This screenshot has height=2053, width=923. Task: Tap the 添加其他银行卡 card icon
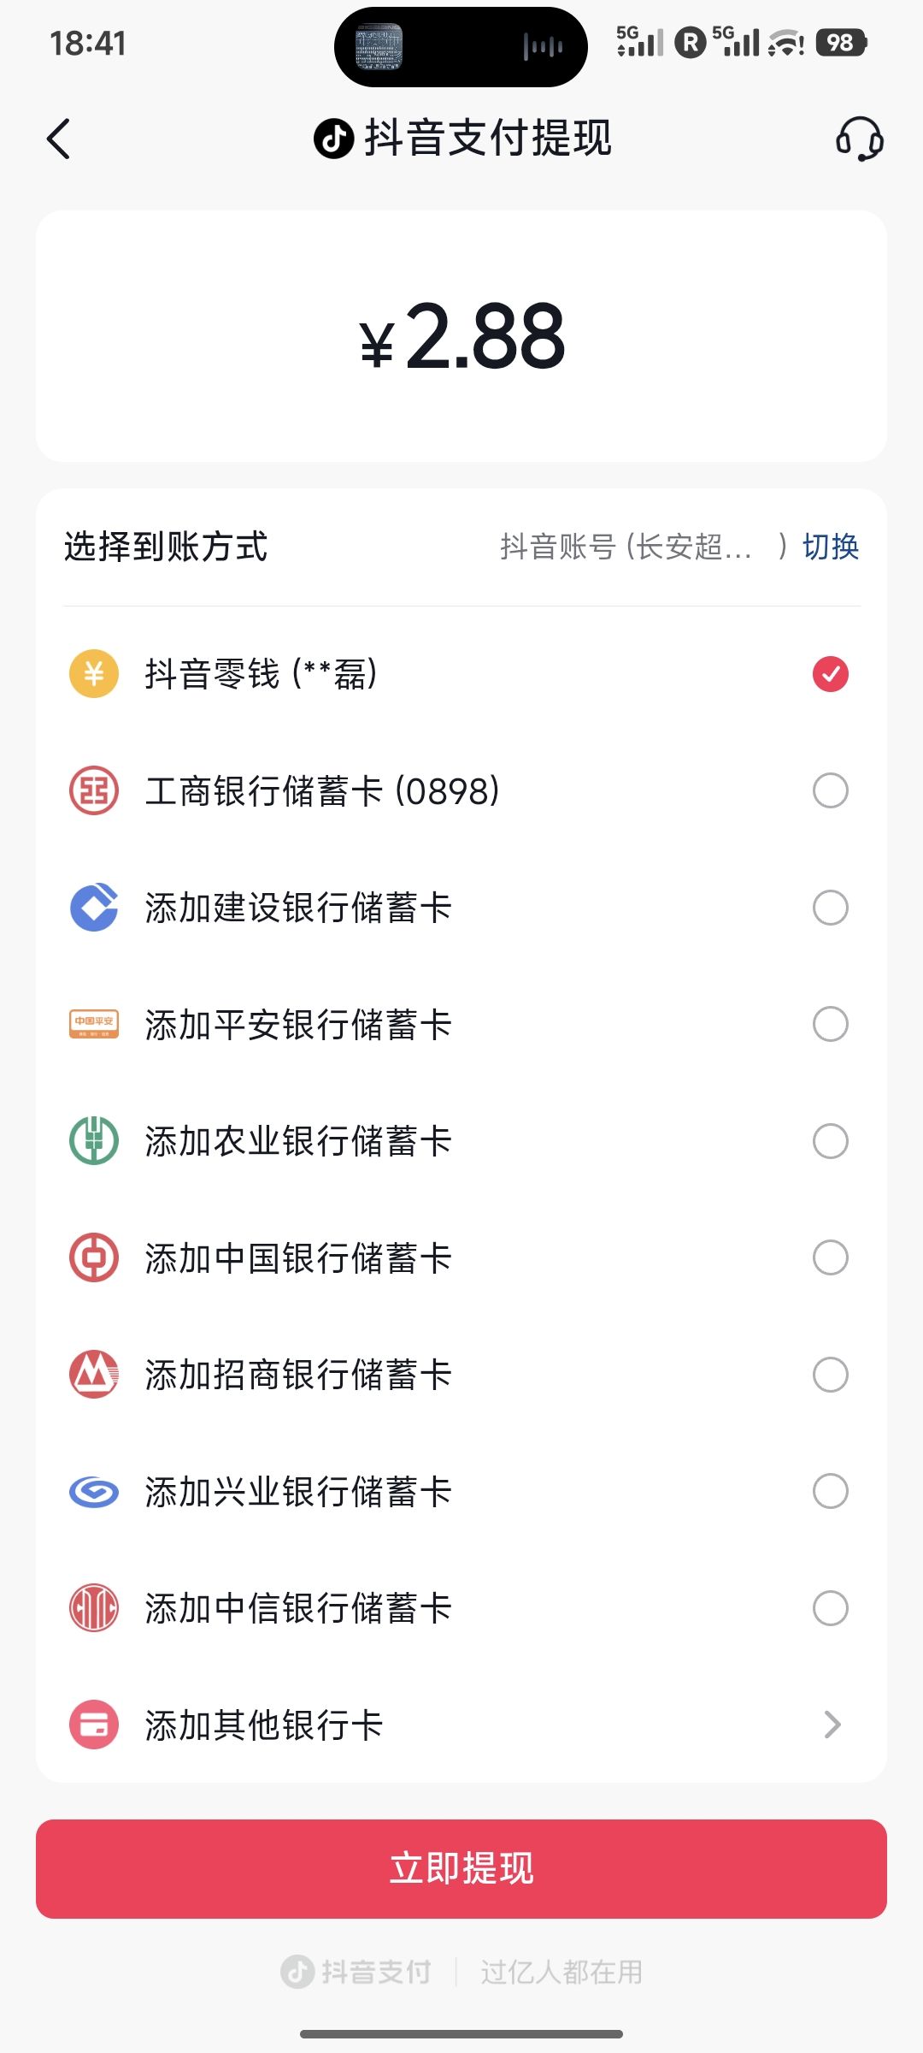[x=94, y=1725]
